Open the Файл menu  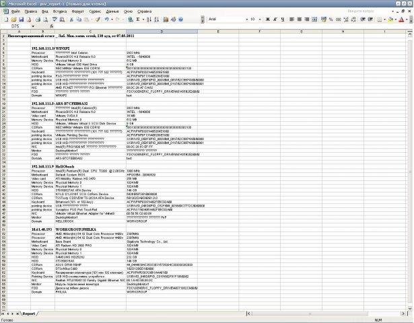point(15,11)
